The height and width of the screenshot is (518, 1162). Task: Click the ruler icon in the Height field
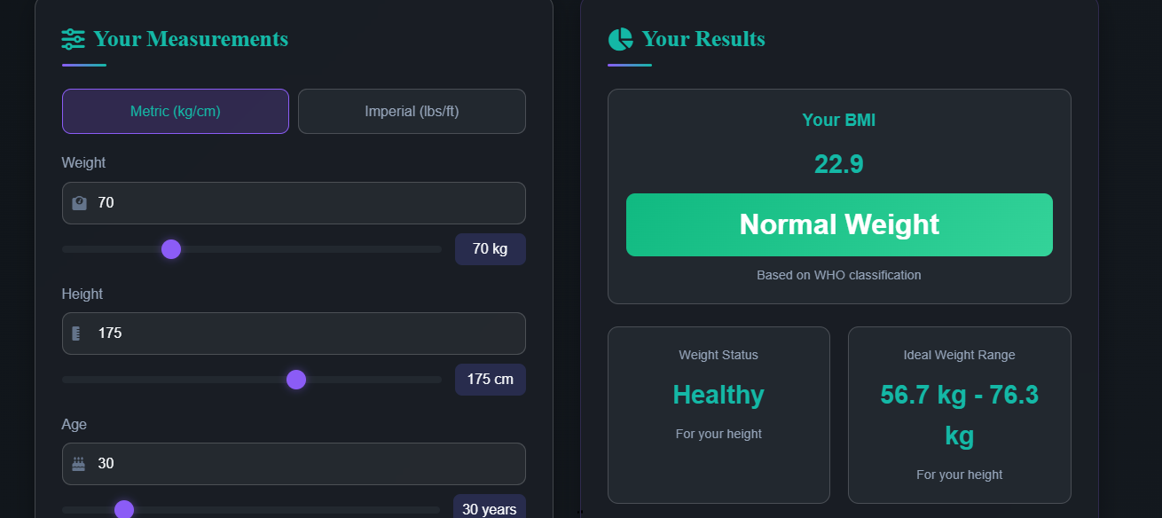(78, 333)
